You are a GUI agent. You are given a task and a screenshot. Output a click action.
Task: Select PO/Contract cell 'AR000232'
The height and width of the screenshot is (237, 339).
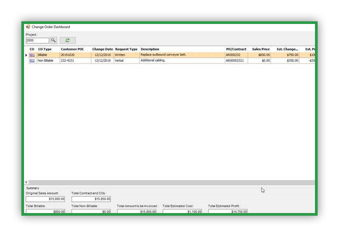coord(236,55)
